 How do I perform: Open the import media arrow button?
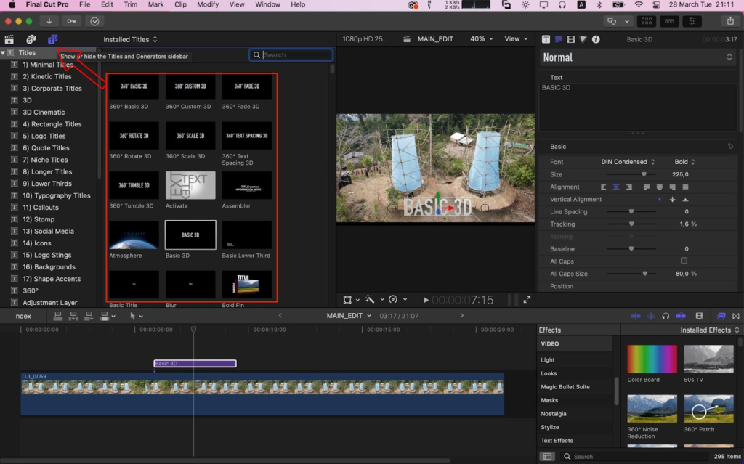click(49, 21)
